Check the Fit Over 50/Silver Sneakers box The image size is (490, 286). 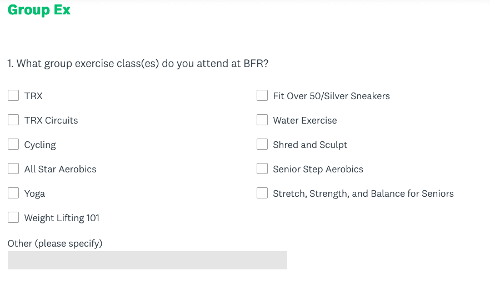tap(262, 95)
